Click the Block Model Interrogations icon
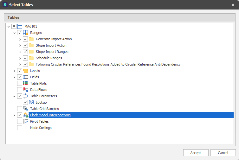Image resolution: width=239 pixels, height=160 pixels. point(26,115)
